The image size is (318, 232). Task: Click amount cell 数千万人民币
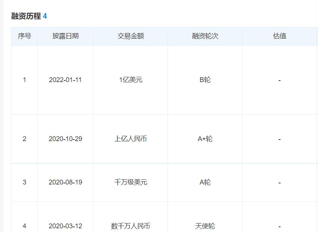[x=131, y=226]
